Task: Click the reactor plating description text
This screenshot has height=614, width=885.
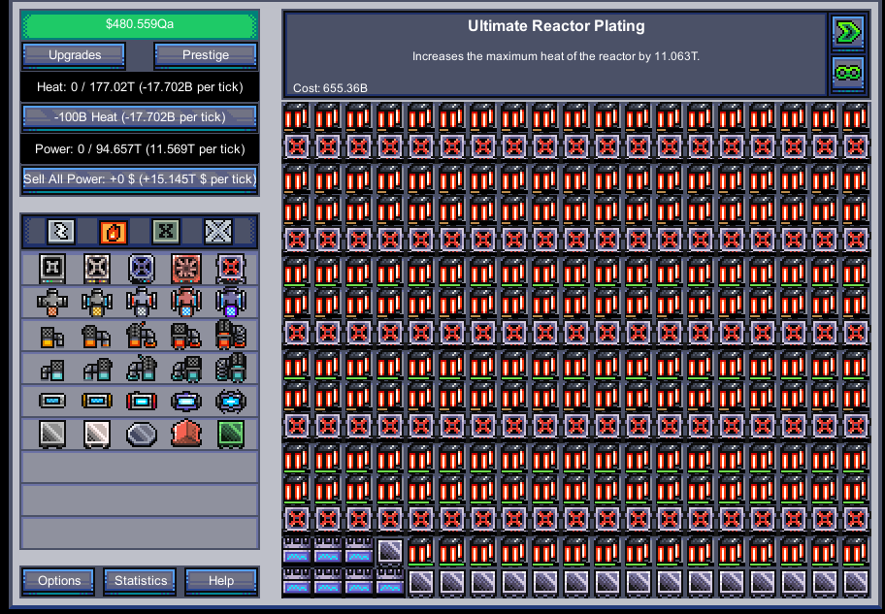Action: [555, 56]
